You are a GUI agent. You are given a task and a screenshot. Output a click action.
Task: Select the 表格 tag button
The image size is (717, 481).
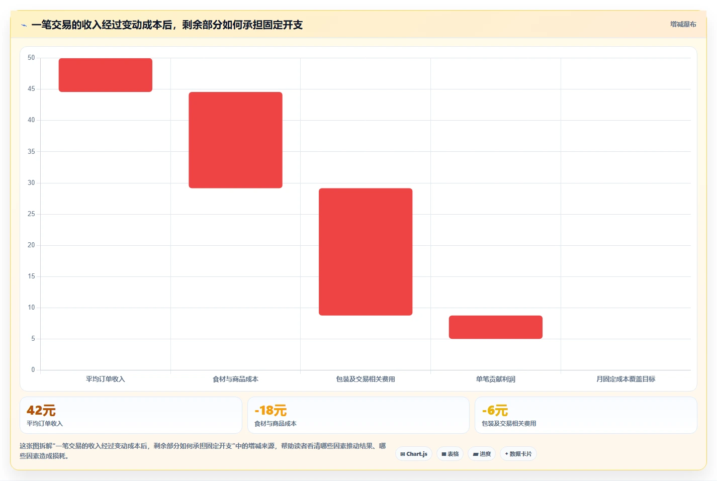(x=450, y=454)
